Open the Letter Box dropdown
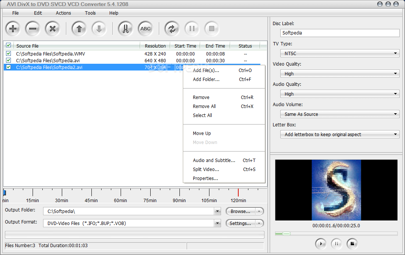 coord(340,134)
